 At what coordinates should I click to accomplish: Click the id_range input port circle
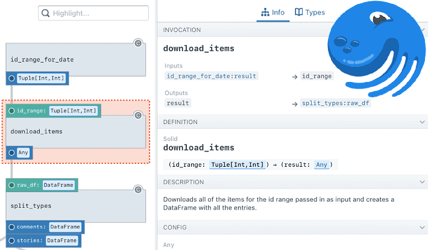[11, 111]
